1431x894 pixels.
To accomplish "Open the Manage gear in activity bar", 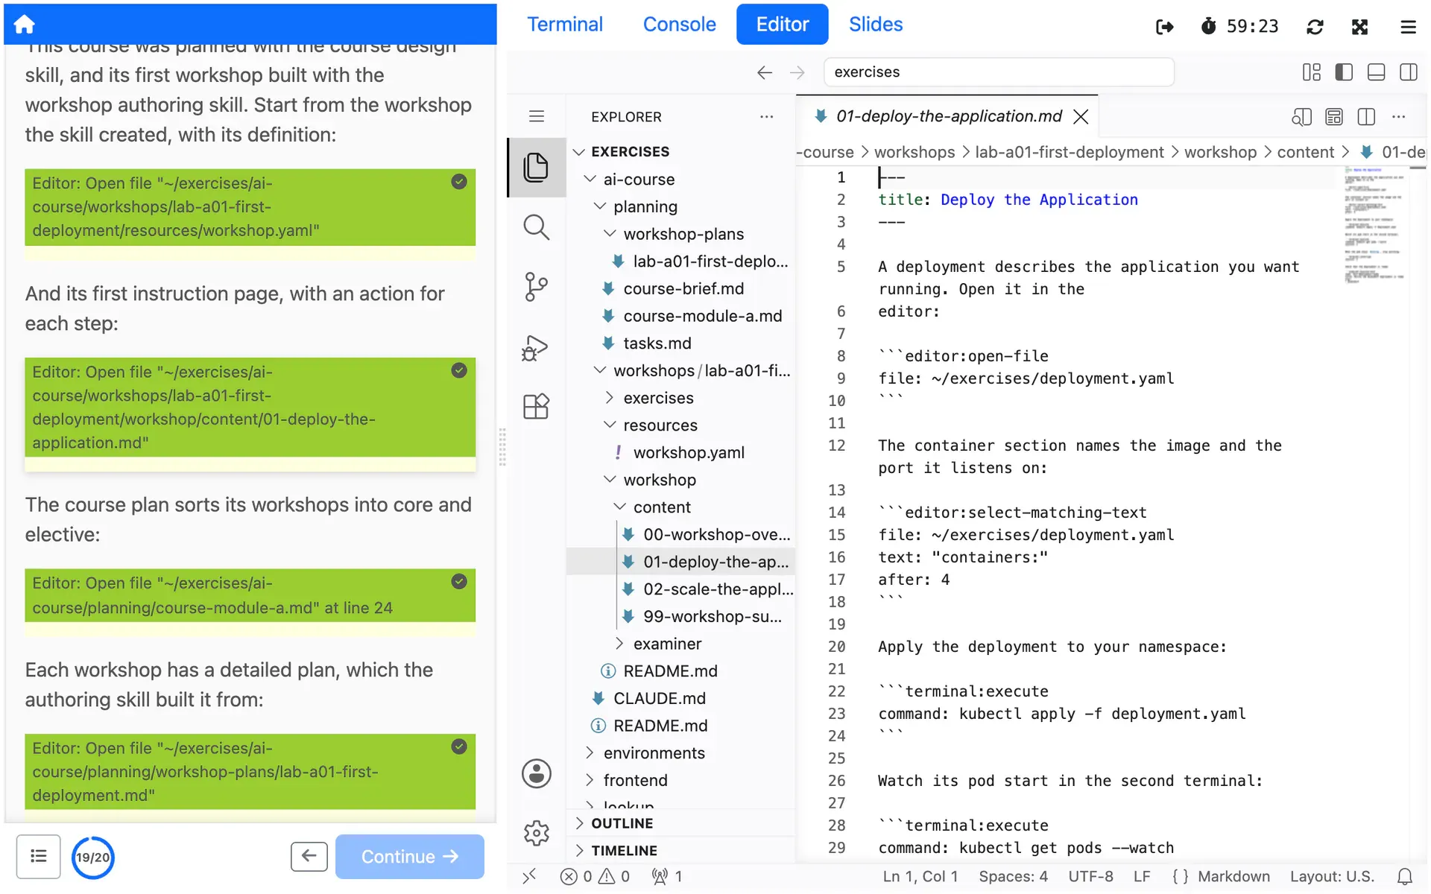I will tap(536, 833).
